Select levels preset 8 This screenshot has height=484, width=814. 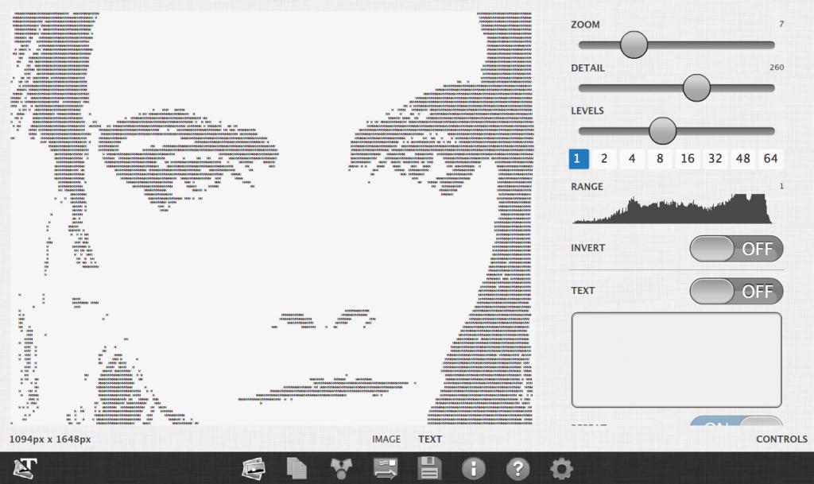660,159
